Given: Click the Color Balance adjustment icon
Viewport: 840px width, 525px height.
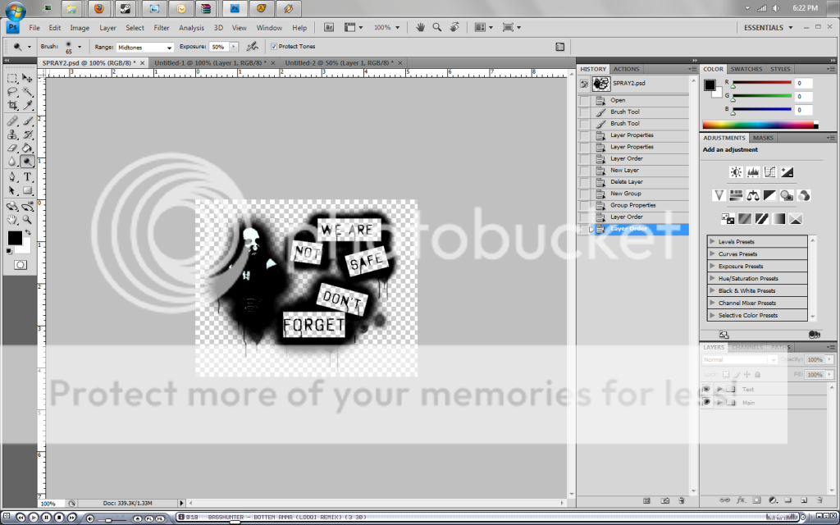Looking at the screenshot, I should [752, 195].
